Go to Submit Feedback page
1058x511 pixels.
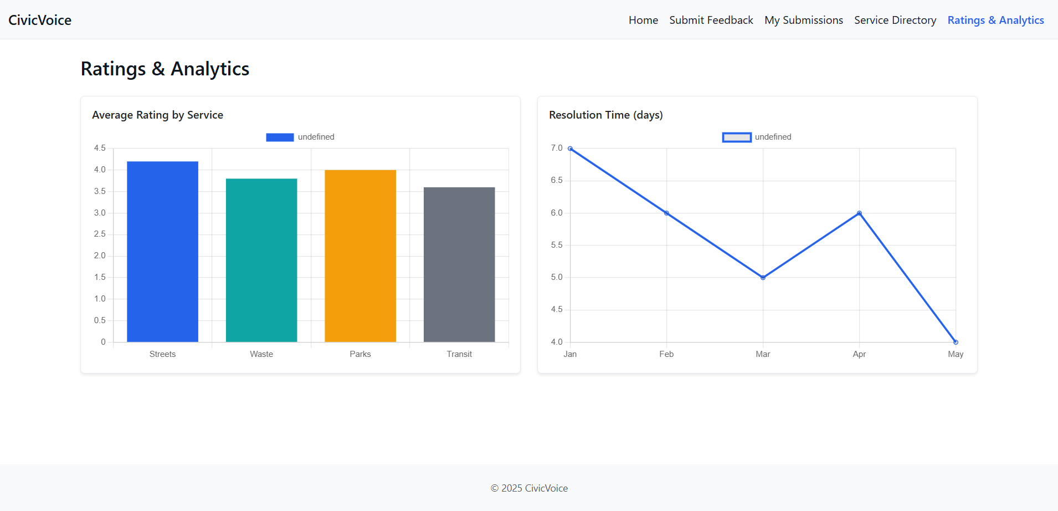[711, 20]
